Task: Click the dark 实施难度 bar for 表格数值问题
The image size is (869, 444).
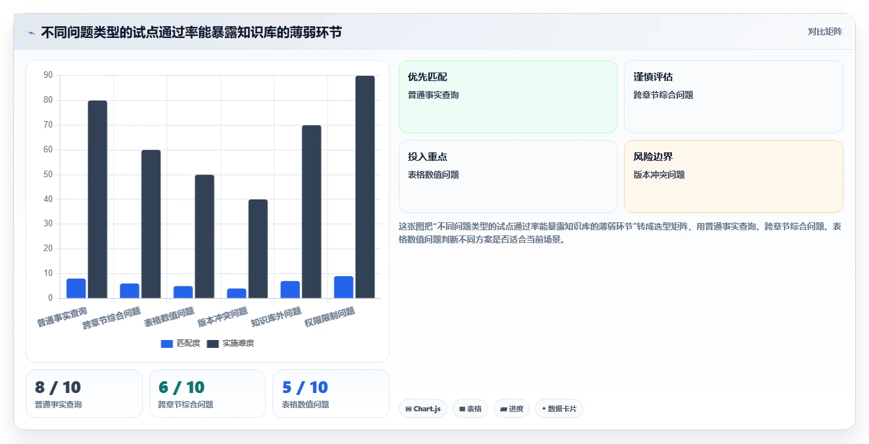Action: [204, 237]
